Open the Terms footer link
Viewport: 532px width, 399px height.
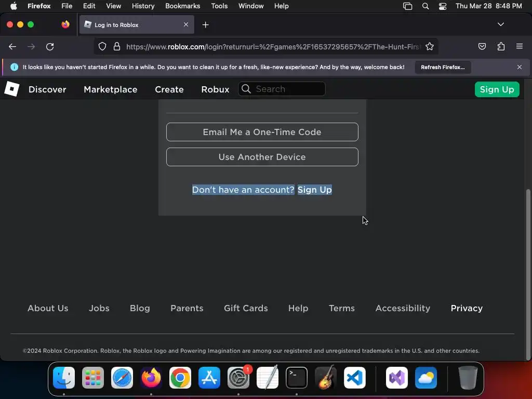[342, 308]
